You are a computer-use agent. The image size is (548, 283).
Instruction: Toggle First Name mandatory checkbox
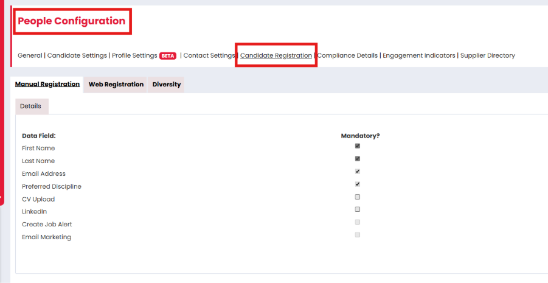tap(358, 146)
